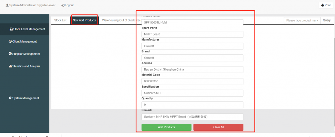Click the Adrress field with Bao an District

(192, 69)
